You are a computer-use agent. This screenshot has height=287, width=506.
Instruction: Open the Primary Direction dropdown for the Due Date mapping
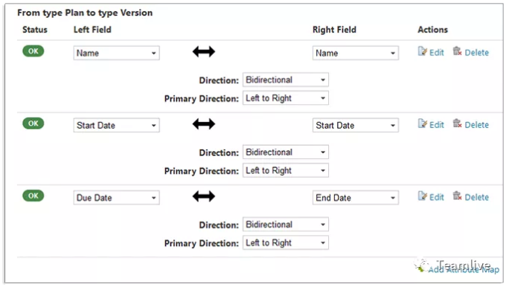point(286,242)
